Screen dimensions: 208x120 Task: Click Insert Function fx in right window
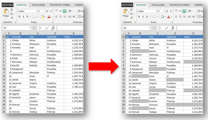coord(173,28)
